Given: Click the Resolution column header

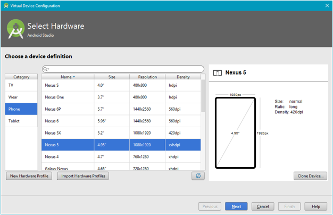Looking at the screenshot, I should tap(147, 77).
